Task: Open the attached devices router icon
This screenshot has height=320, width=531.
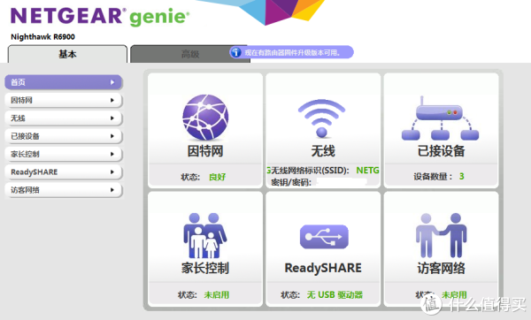Action: (440, 118)
